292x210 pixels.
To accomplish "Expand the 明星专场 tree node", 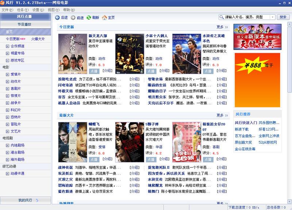I will tap(7, 53).
